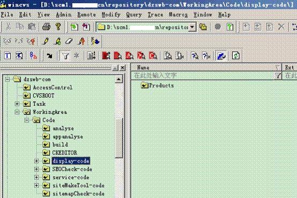The height and width of the screenshot is (198, 297).
Task: Click the yellow question mark help icon
Action: point(58,27)
